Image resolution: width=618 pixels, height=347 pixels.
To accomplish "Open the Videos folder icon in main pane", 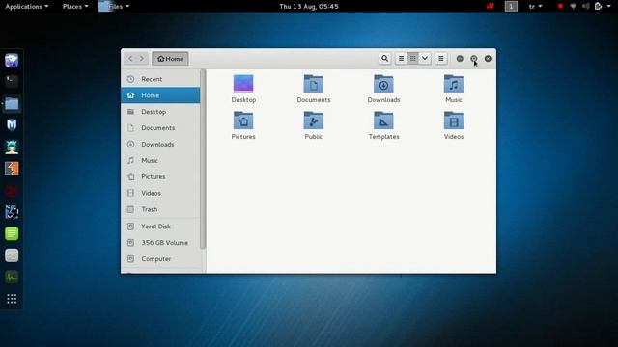I will point(454,120).
